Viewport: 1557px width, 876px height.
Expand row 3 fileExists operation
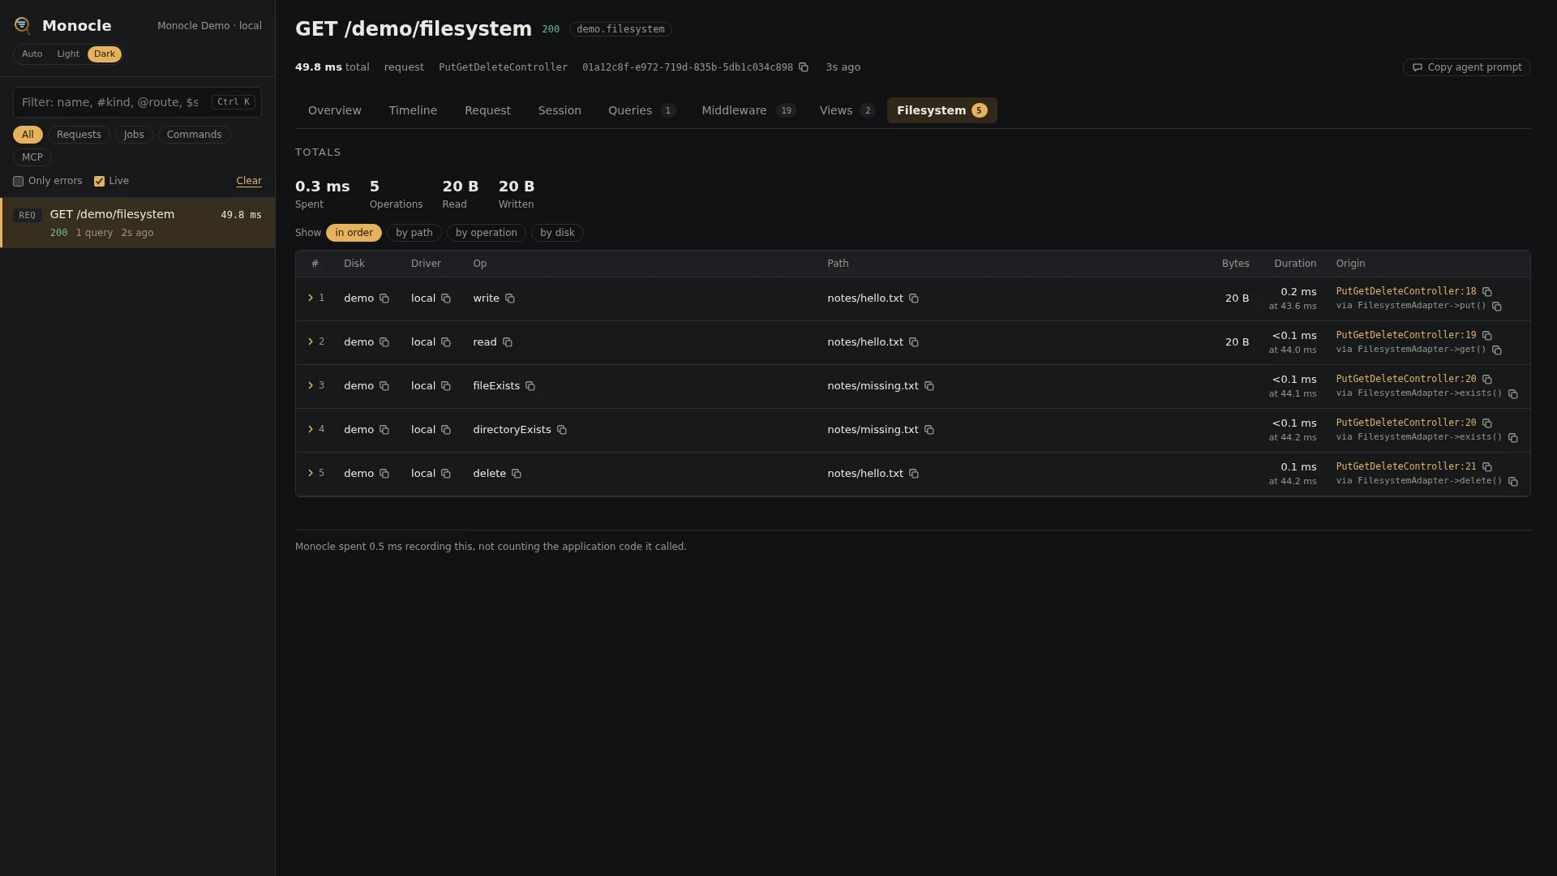[x=311, y=386]
